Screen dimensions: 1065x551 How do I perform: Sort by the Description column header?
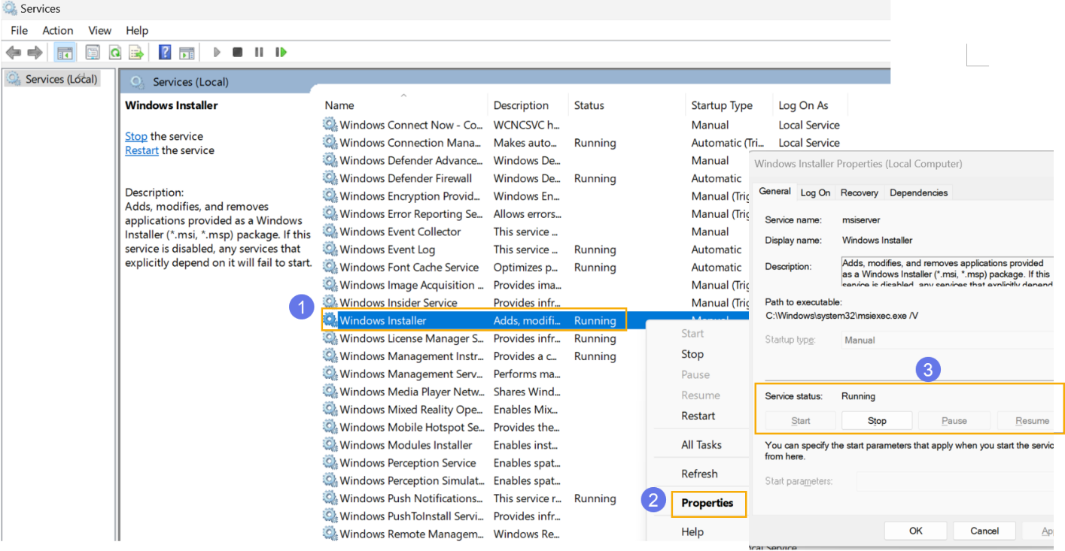coord(521,105)
